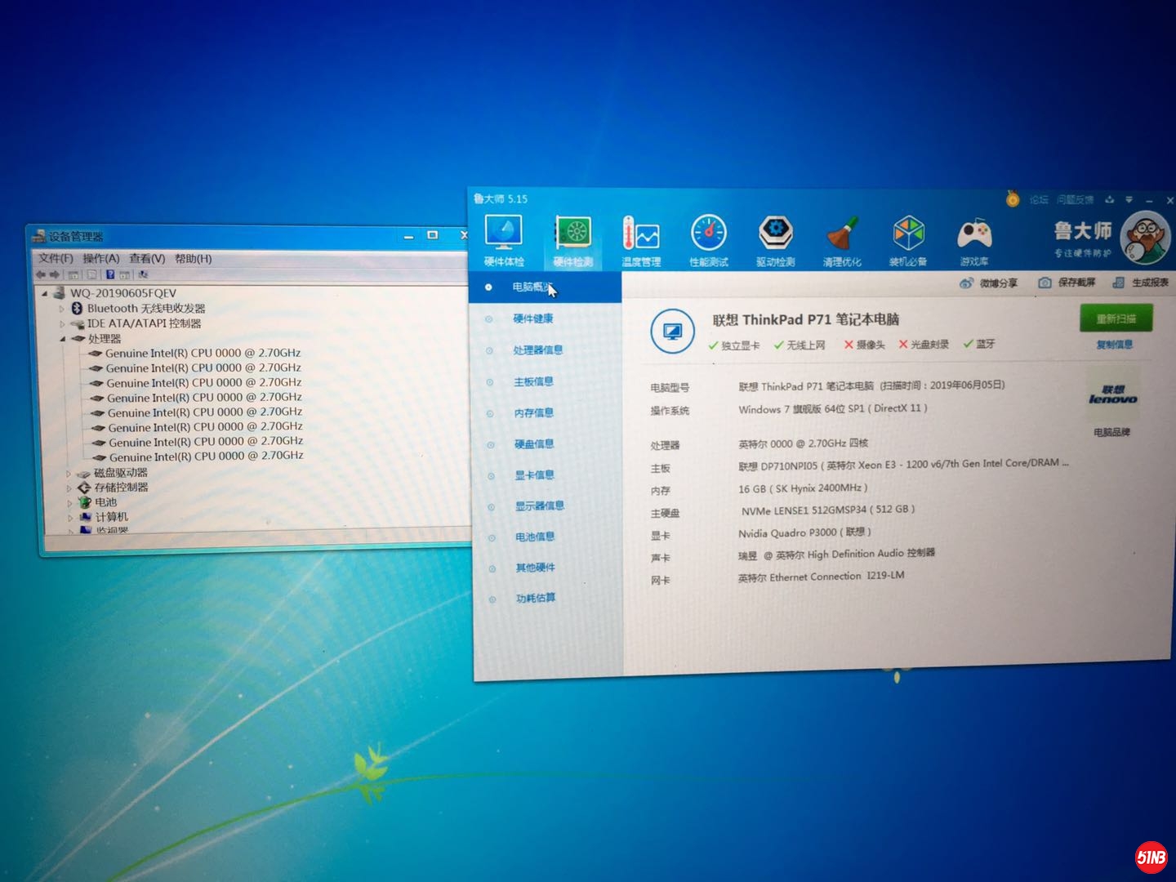This screenshot has height=882, width=1176.
Task: Expand the Bluetooth 无线电收发器 node
Action: pos(61,309)
